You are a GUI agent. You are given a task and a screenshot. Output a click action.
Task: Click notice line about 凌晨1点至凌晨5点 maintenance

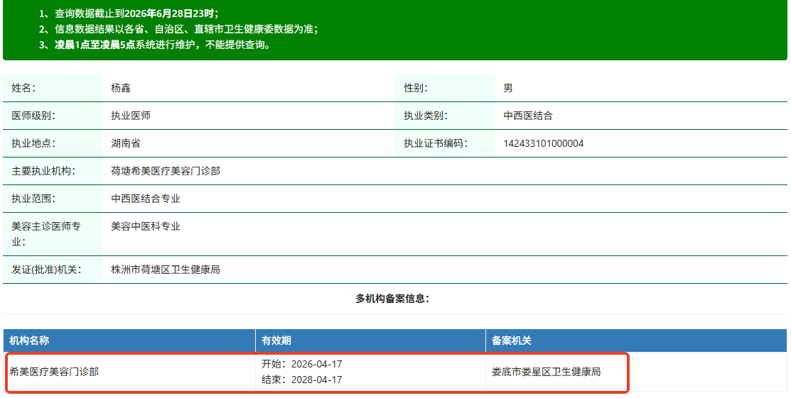click(x=156, y=45)
